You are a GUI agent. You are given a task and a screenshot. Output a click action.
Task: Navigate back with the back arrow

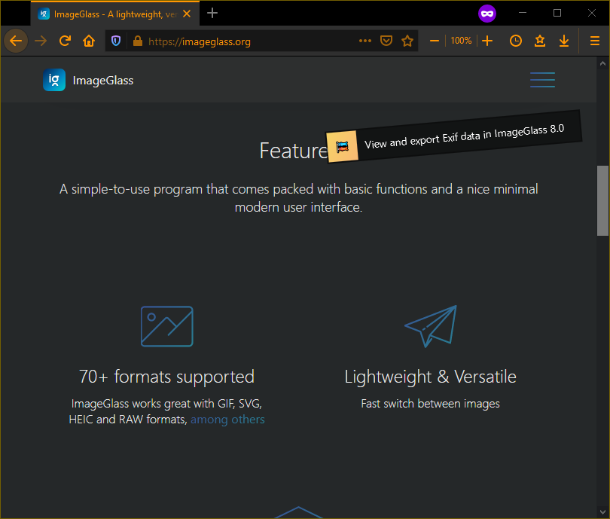pos(16,41)
